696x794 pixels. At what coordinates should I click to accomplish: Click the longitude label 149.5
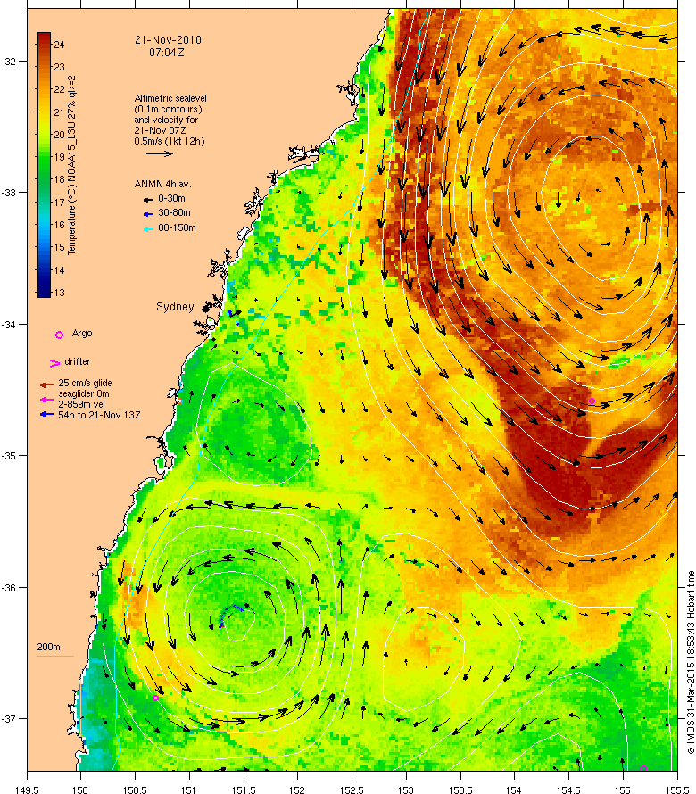pos(27,790)
